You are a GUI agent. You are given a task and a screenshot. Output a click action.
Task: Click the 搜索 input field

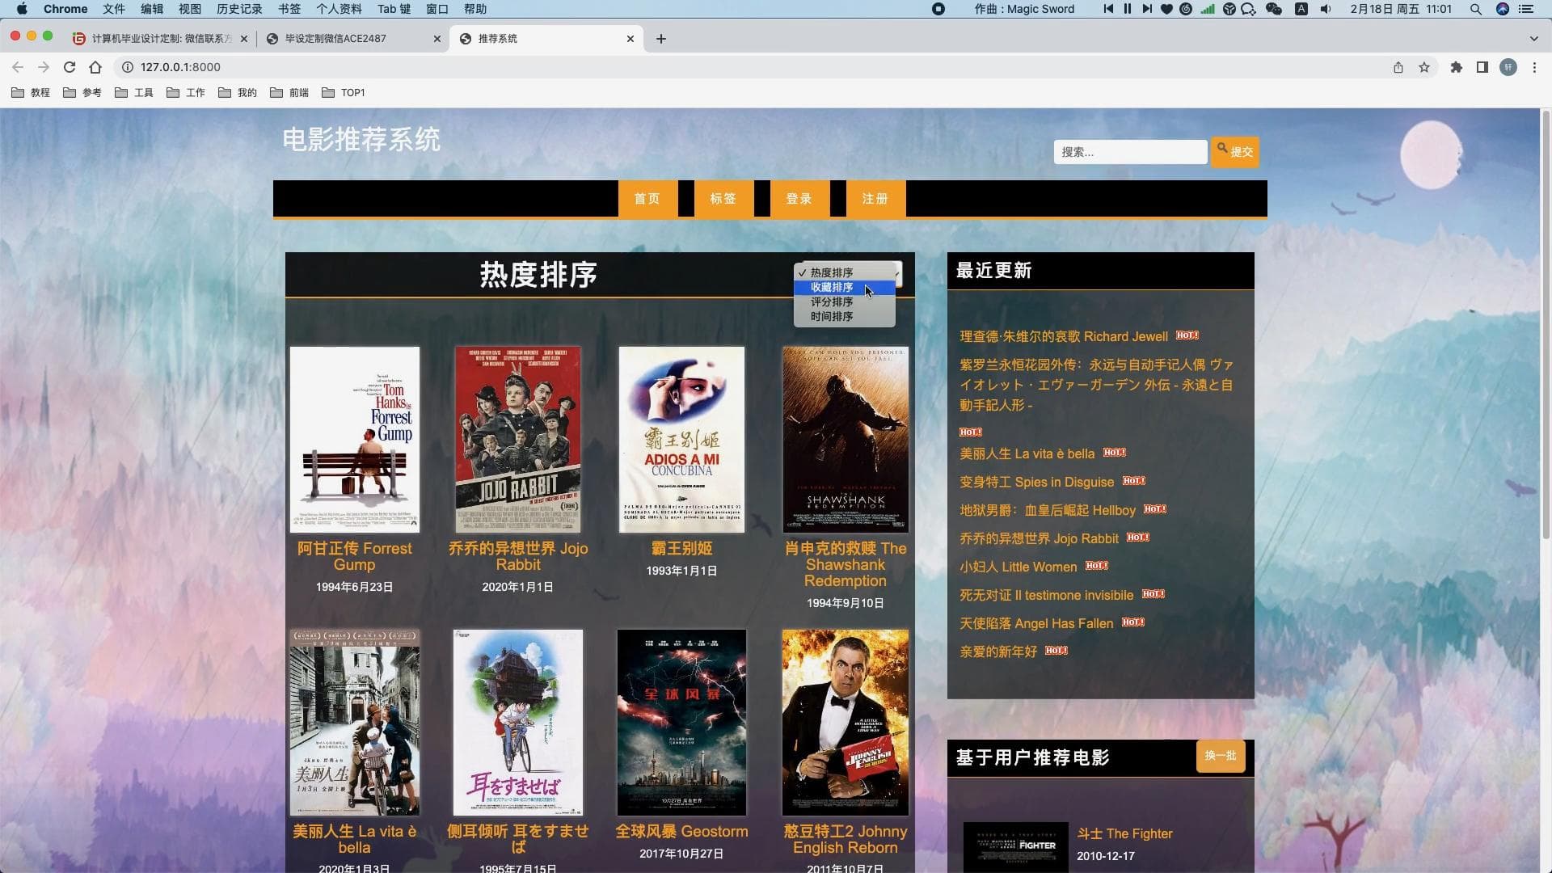[x=1130, y=152]
